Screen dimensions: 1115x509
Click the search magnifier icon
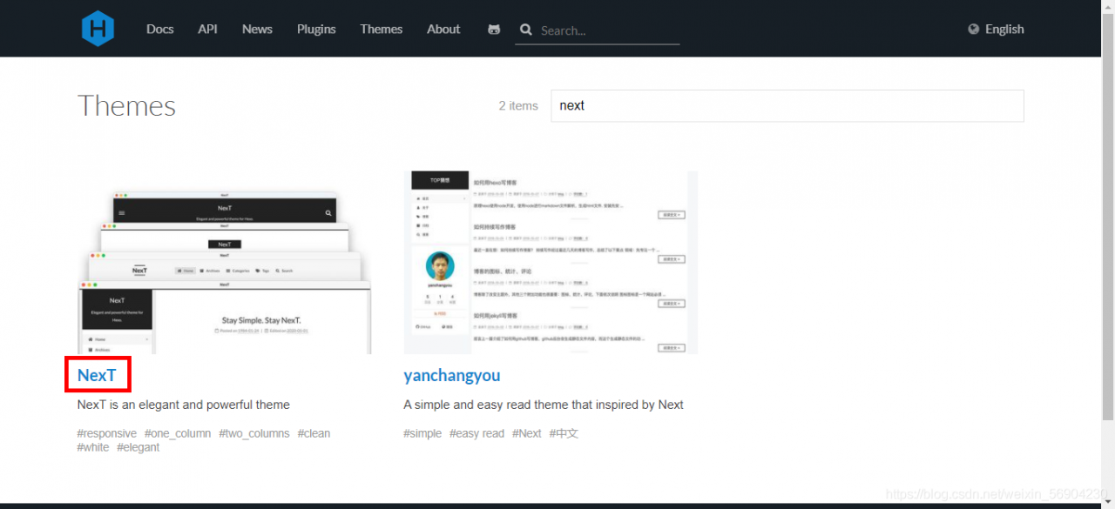coord(526,30)
